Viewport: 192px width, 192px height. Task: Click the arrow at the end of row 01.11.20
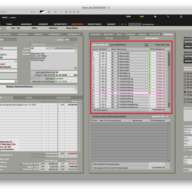click(x=166, y=96)
